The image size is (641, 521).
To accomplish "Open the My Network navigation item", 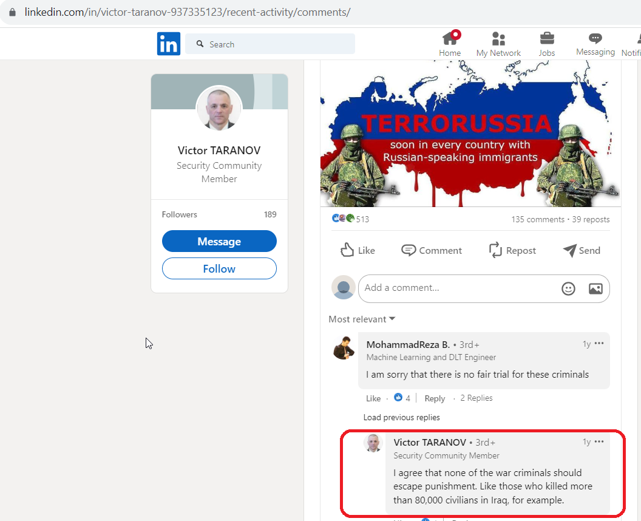I will click(x=498, y=44).
